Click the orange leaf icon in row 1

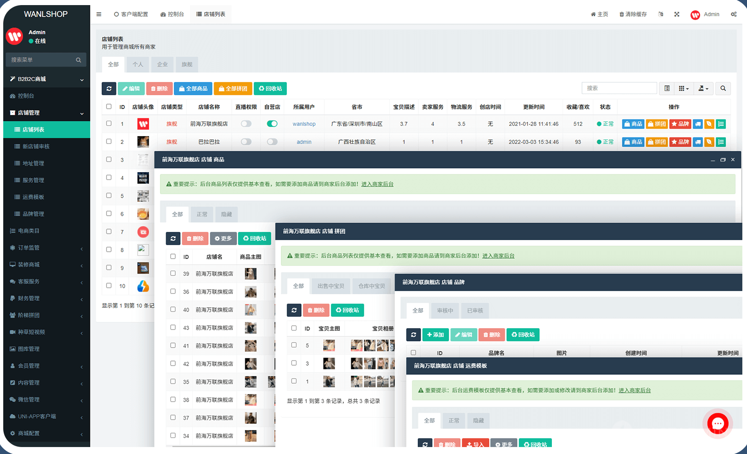tap(709, 124)
